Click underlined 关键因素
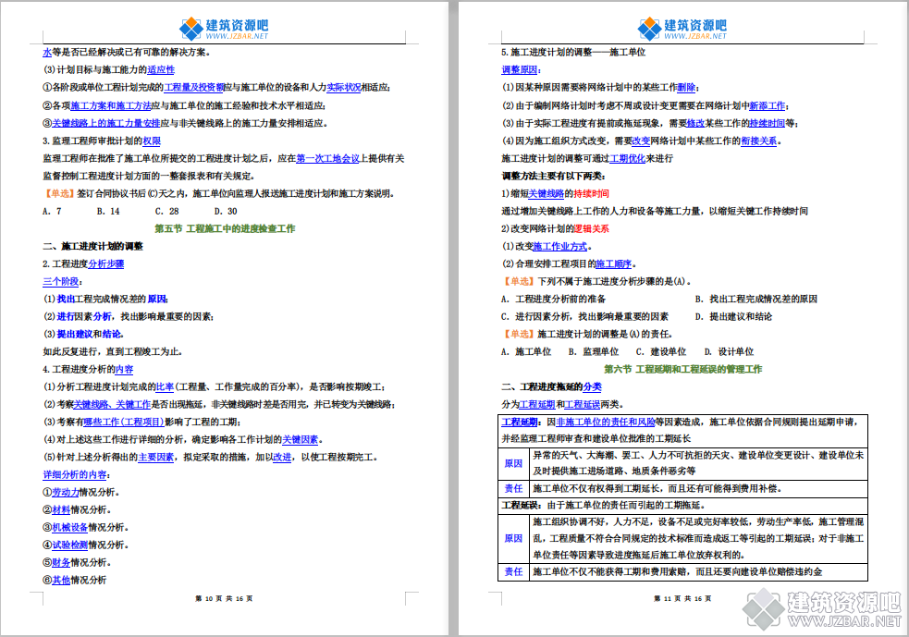The height and width of the screenshot is (637, 909). [x=301, y=439]
